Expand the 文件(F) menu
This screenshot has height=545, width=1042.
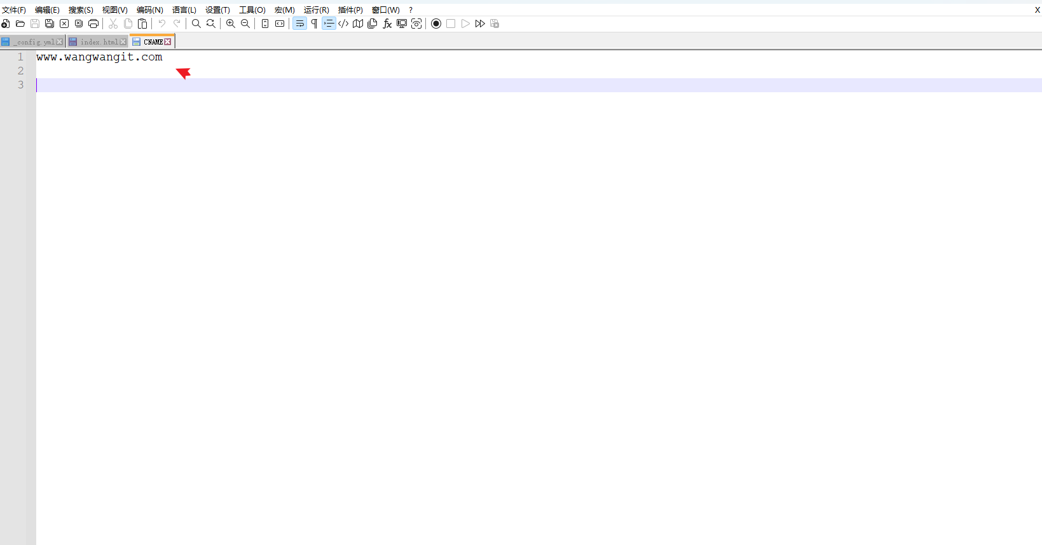tap(14, 10)
